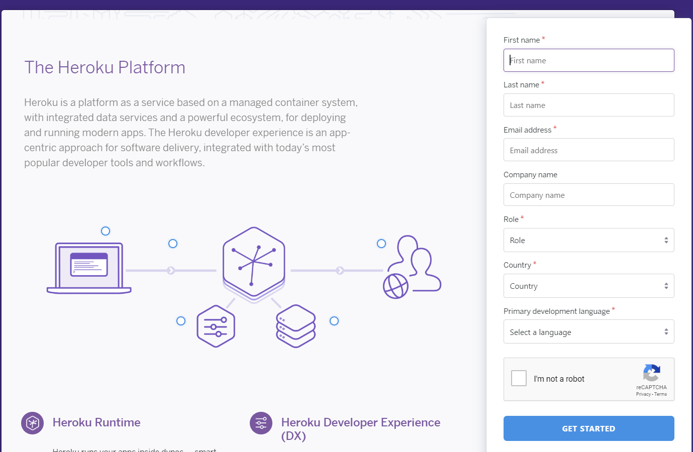This screenshot has width=693, height=452.
Task: Click hotspot circle left of sliders hexagon
Action: click(181, 321)
